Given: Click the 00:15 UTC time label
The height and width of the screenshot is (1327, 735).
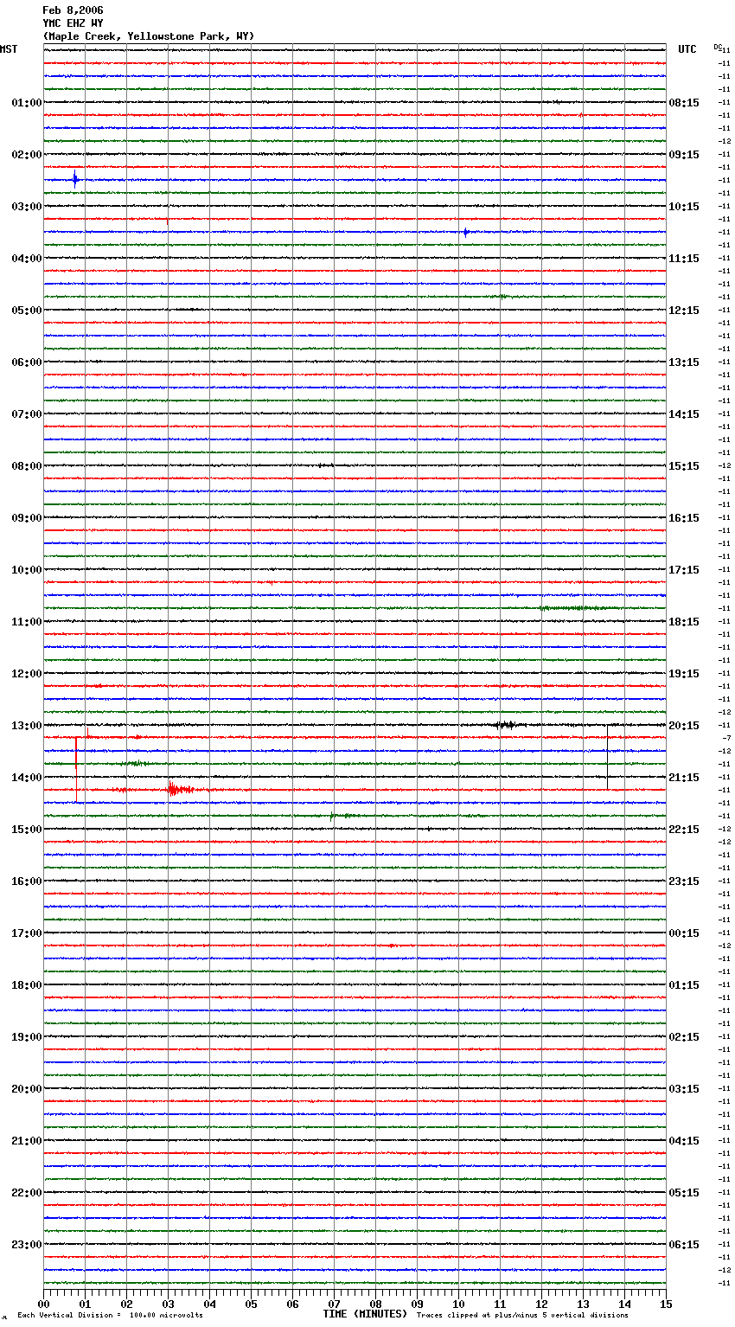Looking at the screenshot, I should coord(684,933).
